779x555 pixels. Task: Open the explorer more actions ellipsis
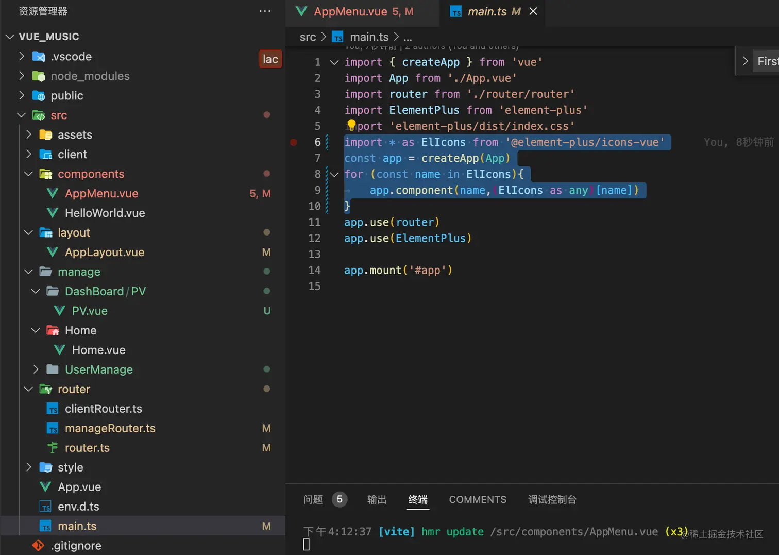tap(265, 11)
